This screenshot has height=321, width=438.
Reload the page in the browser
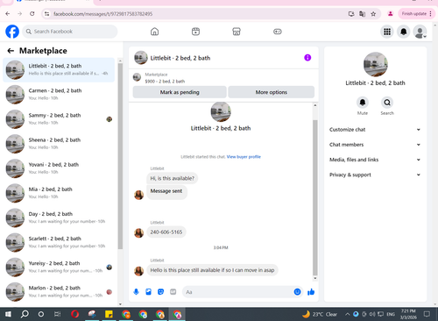[x=32, y=14]
